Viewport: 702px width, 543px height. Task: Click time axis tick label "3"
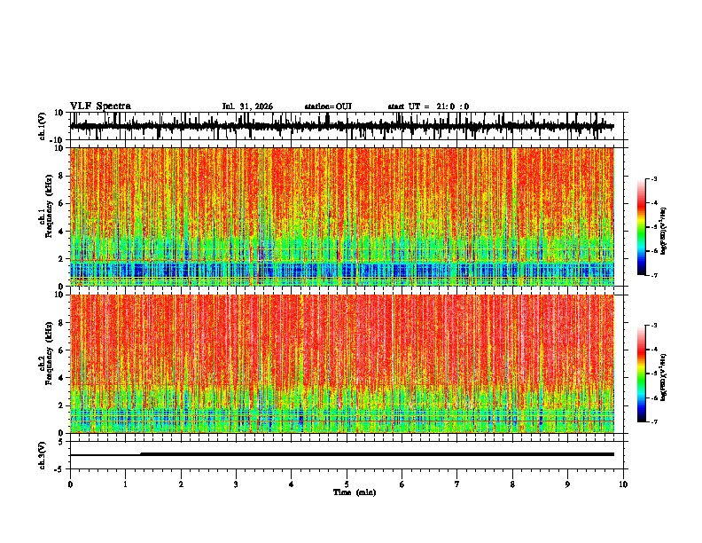pos(236,484)
